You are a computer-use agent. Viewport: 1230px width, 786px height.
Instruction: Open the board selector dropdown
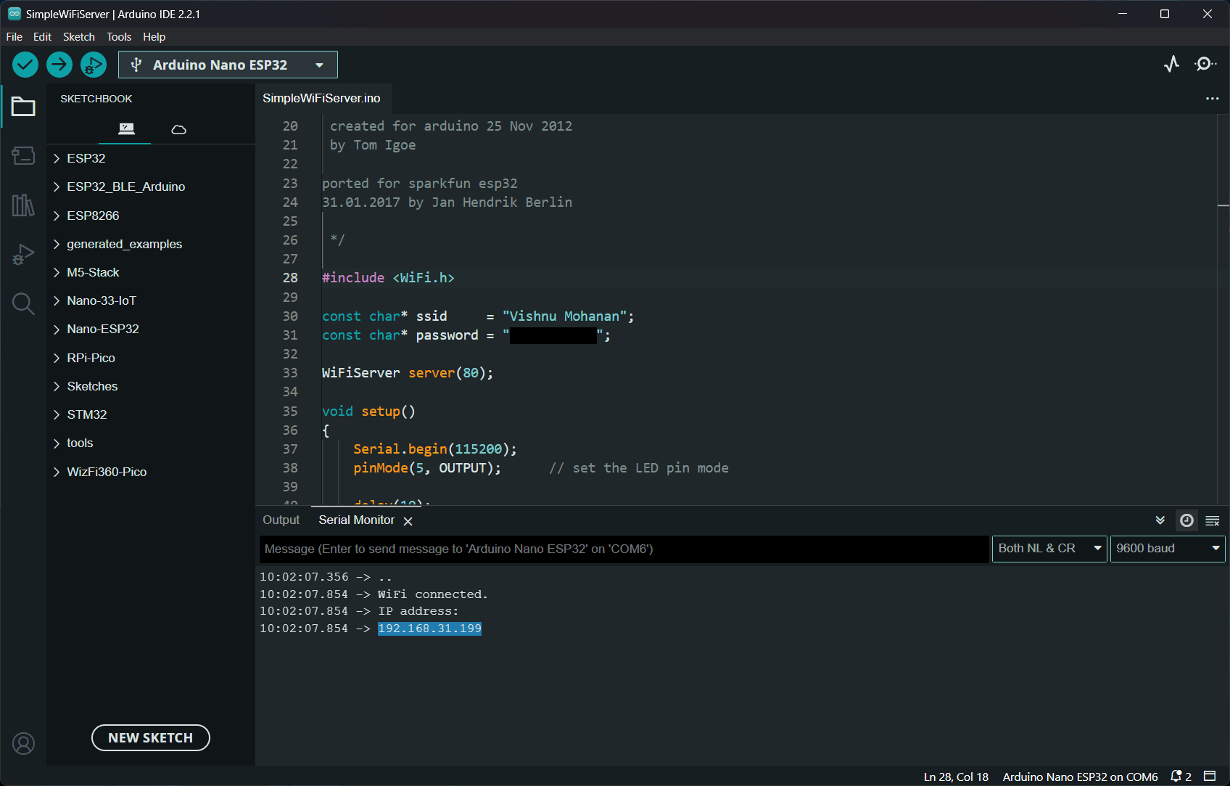point(228,65)
